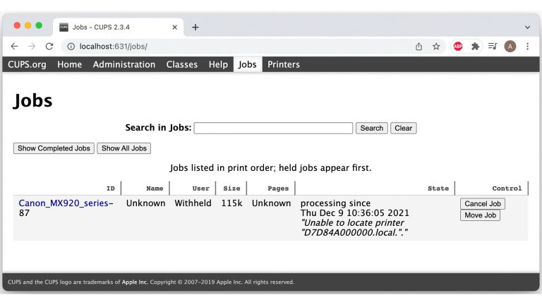Screen dimensions: 542x305
Task: Click the browser back arrow
Action: click(14, 46)
